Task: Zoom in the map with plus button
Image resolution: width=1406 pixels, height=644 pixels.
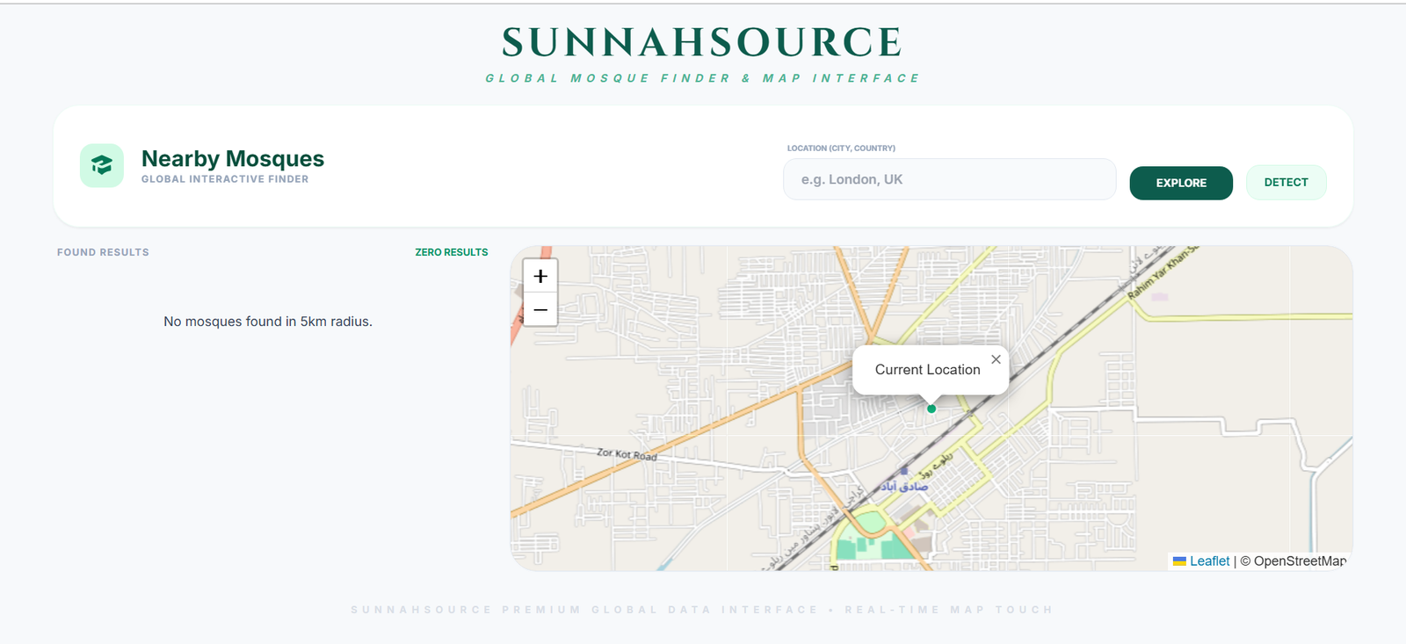Action: click(x=540, y=276)
